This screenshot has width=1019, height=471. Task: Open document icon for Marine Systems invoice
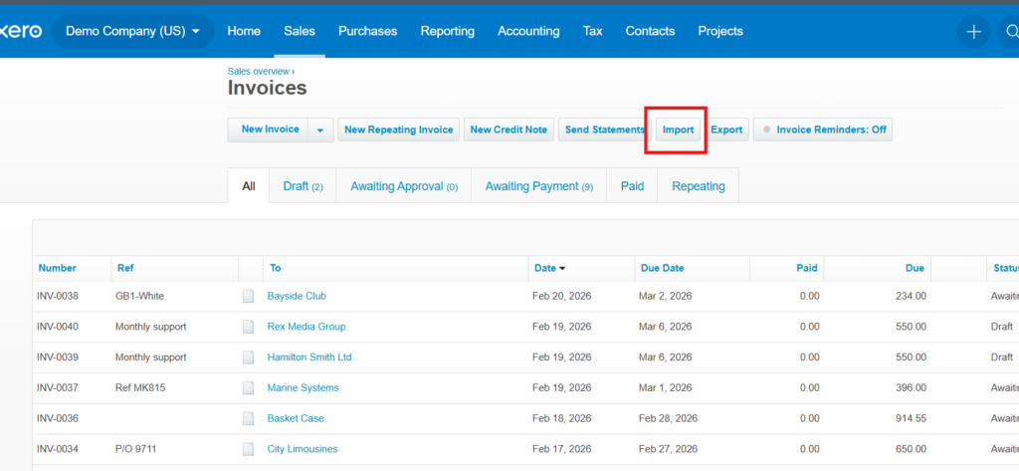coord(248,387)
